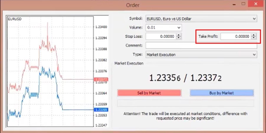This screenshot has width=266, height=133.
Task: Click the 1.23394 price axis label
Action: pyautogui.click(x=101, y=38)
